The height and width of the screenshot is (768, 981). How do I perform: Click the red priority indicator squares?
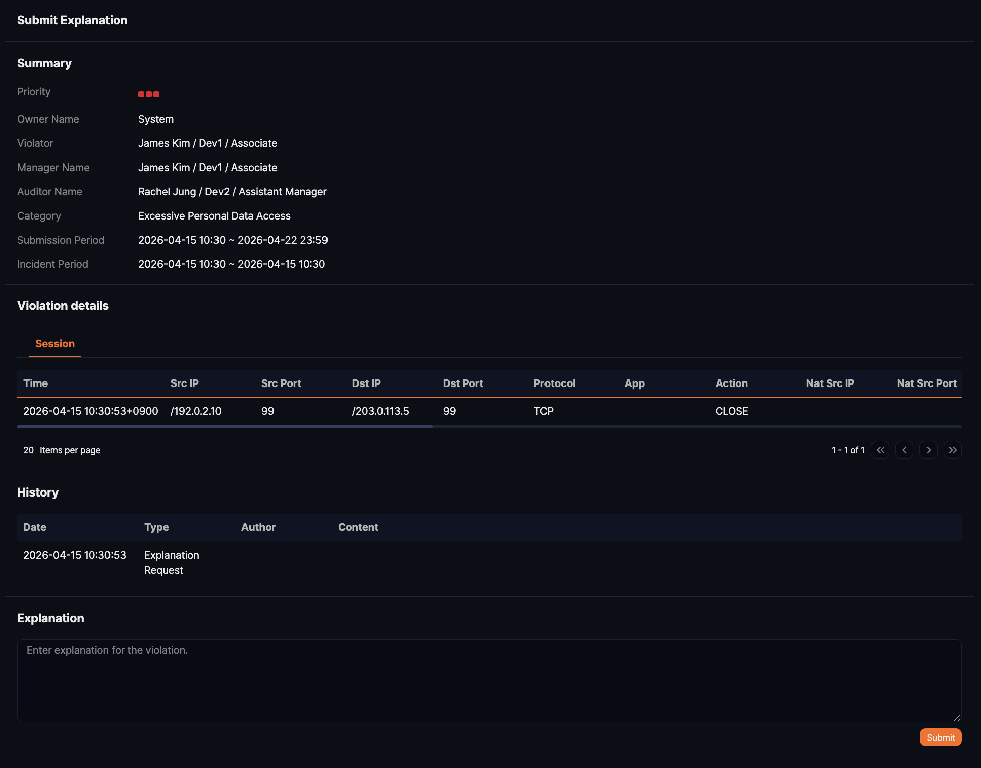(149, 94)
